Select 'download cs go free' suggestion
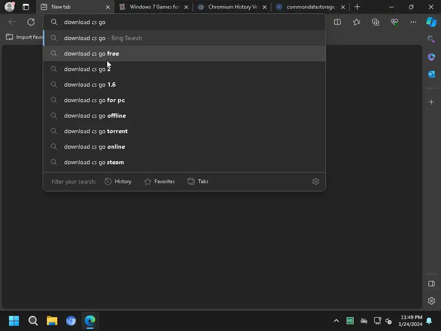 pyautogui.click(x=184, y=53)
